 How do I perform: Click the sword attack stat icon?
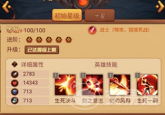[15, 74]
